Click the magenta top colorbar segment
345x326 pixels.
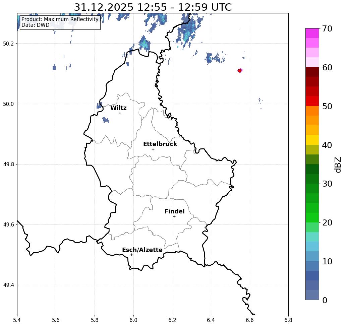[x=312, y=33]
